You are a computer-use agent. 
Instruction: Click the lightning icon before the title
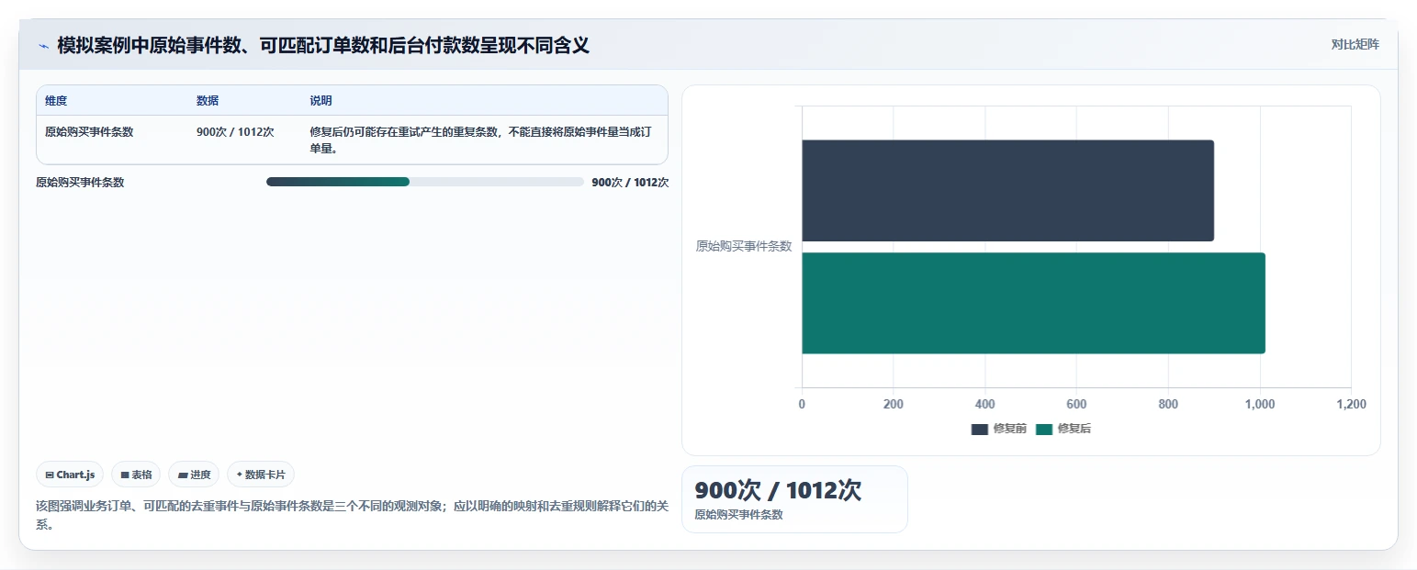click(x=43, y=45)
